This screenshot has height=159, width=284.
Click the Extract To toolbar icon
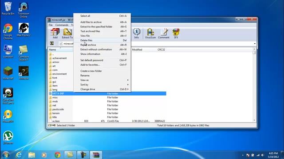(67, 34)
